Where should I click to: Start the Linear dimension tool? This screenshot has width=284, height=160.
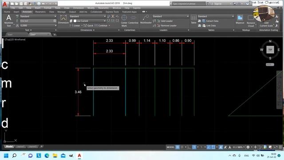75,26
